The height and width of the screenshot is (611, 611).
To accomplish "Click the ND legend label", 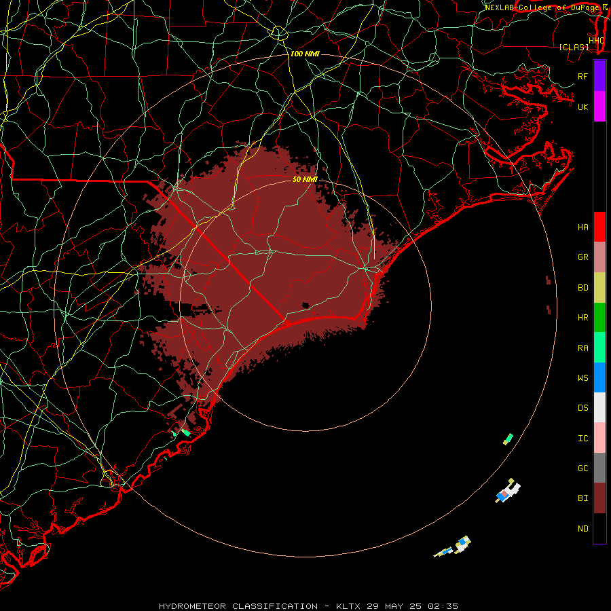I will click(583, 529).
